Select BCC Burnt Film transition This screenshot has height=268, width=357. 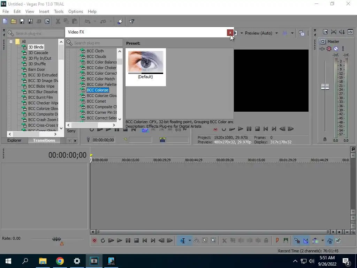tap(40, 97)
